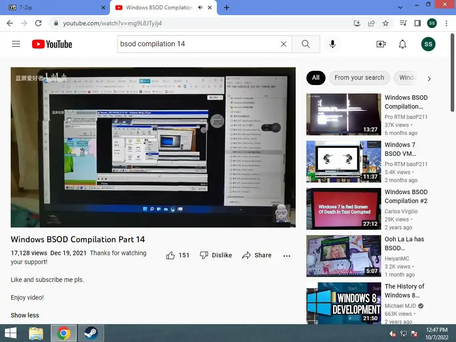Click the browser forward arrow

[24, 23]
